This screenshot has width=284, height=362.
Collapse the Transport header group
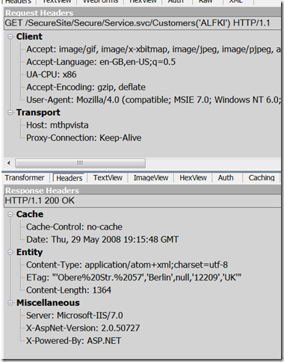tap(10, 113)
